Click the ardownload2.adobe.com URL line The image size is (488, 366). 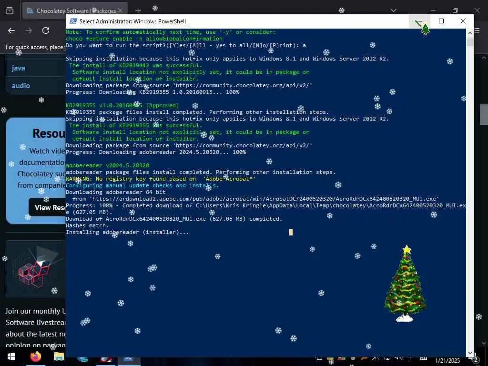256,199
